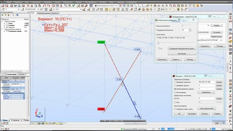Click the orange sphere icon in top toolbar

tap(198, 6)
